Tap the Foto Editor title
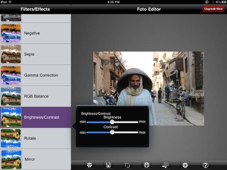227x170 pixels. click(149, 9)
